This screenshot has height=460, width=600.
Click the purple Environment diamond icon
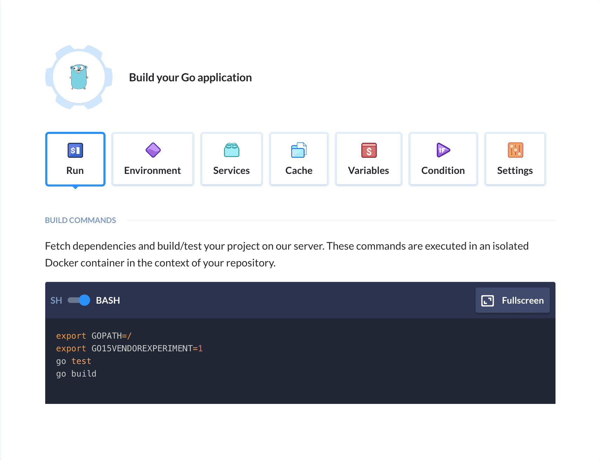pos(152,150)
